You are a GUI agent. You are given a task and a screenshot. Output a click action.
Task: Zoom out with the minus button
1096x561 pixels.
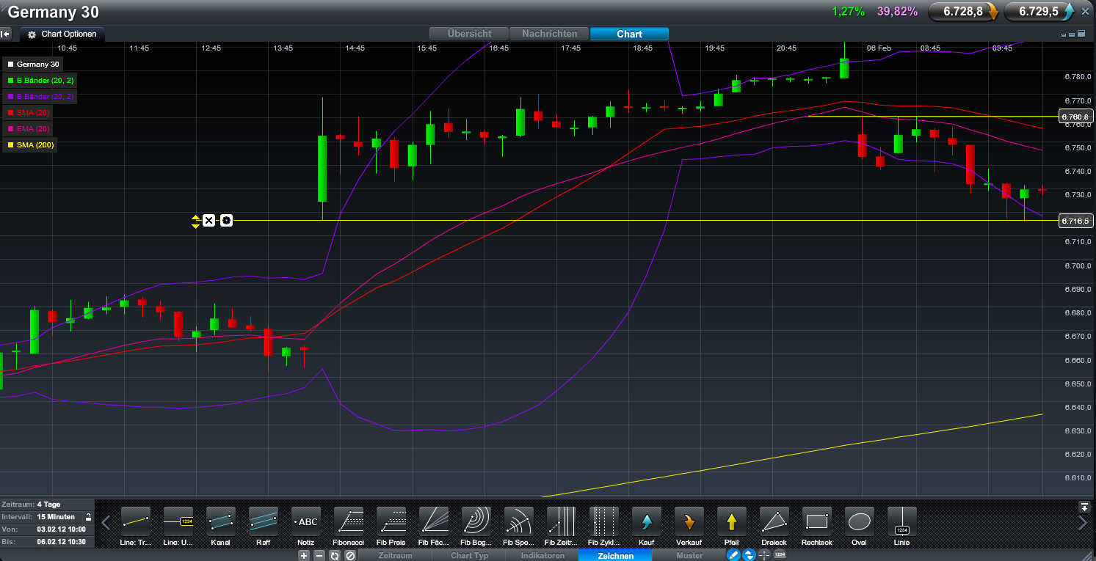pos(319,556)
